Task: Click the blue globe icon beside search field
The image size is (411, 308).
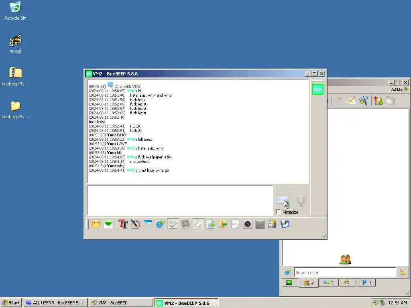Action: point(287,273)
